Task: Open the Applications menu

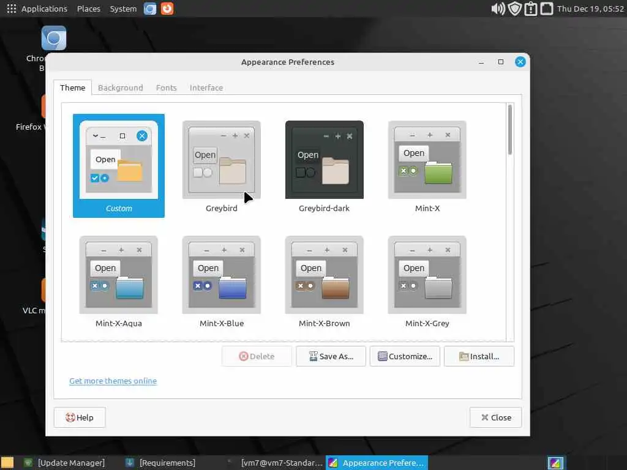Action: tap(44, 9)
